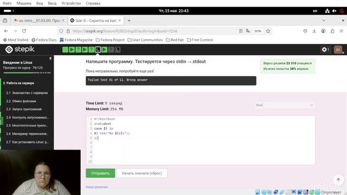Open the third step question mark icon

pyautogui.click(x=78, y=49)
